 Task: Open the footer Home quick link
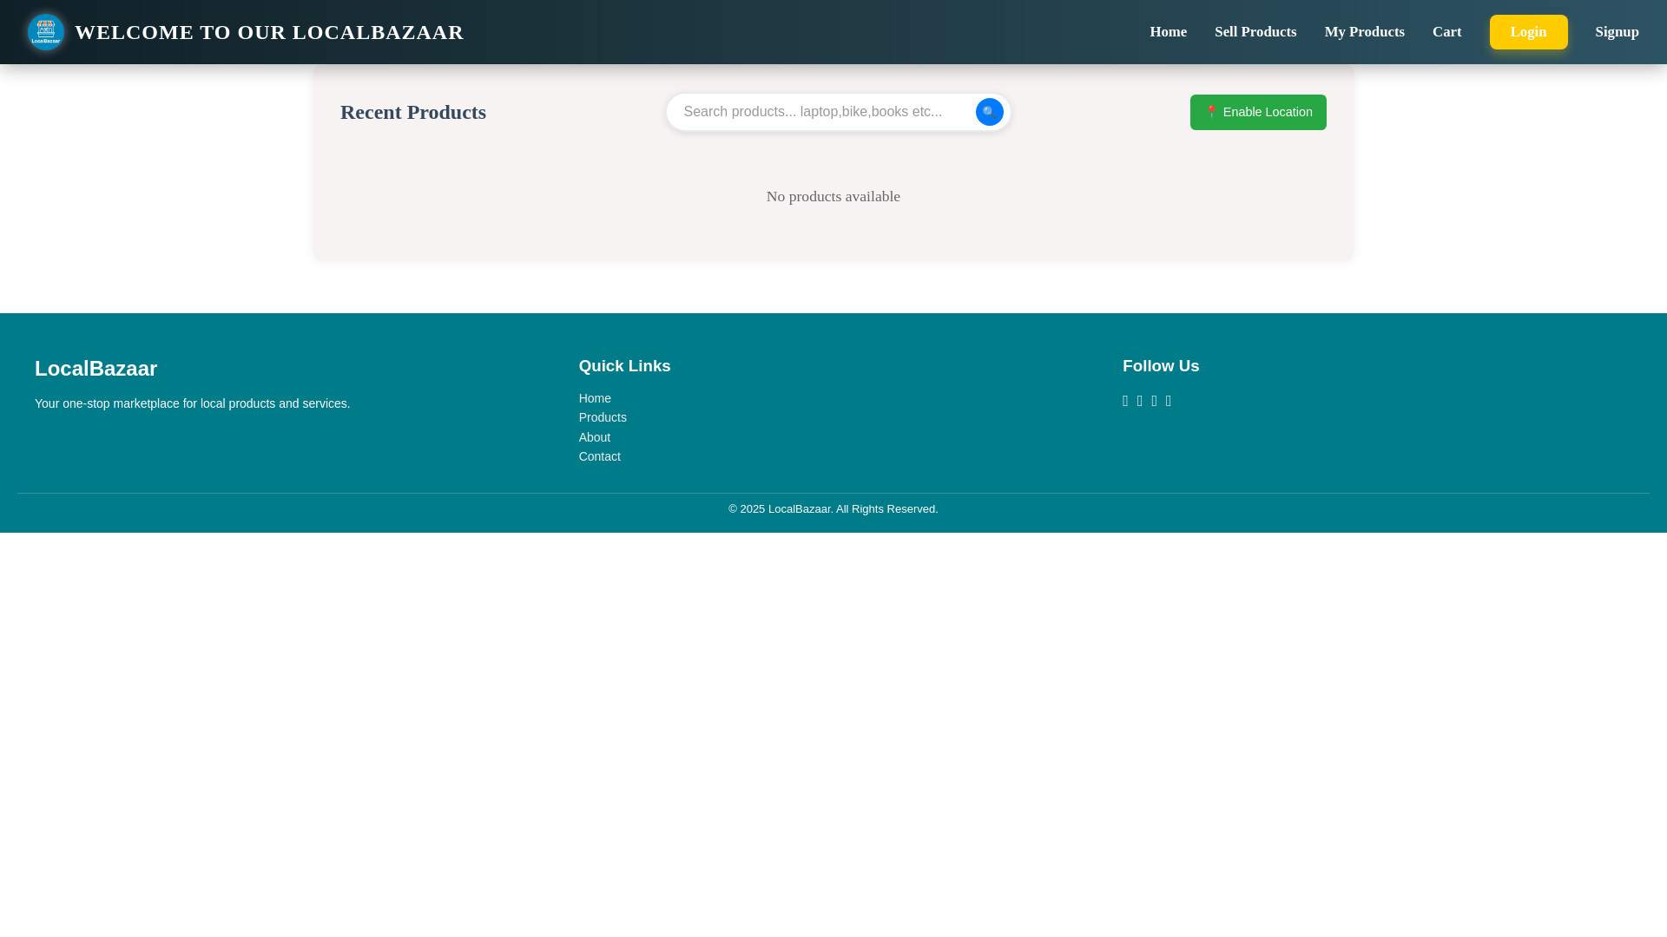(x=595, y=398)
